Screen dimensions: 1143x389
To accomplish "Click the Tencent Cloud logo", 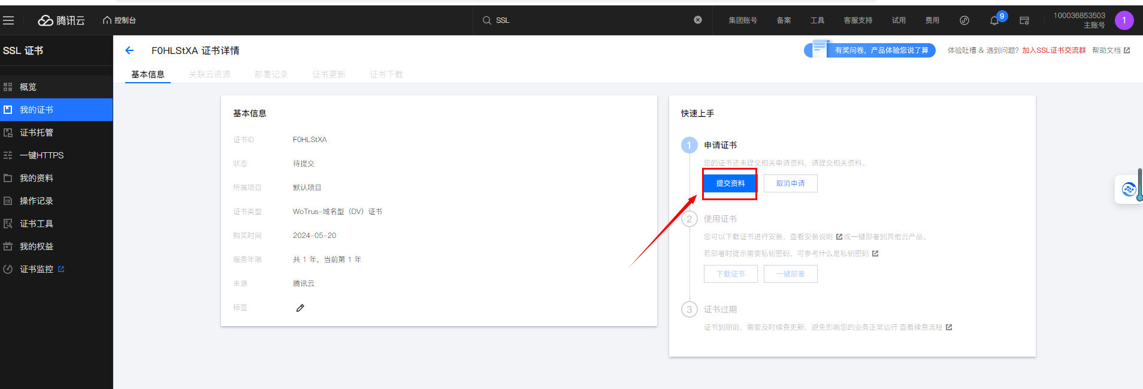I will (x=62, y=20).
